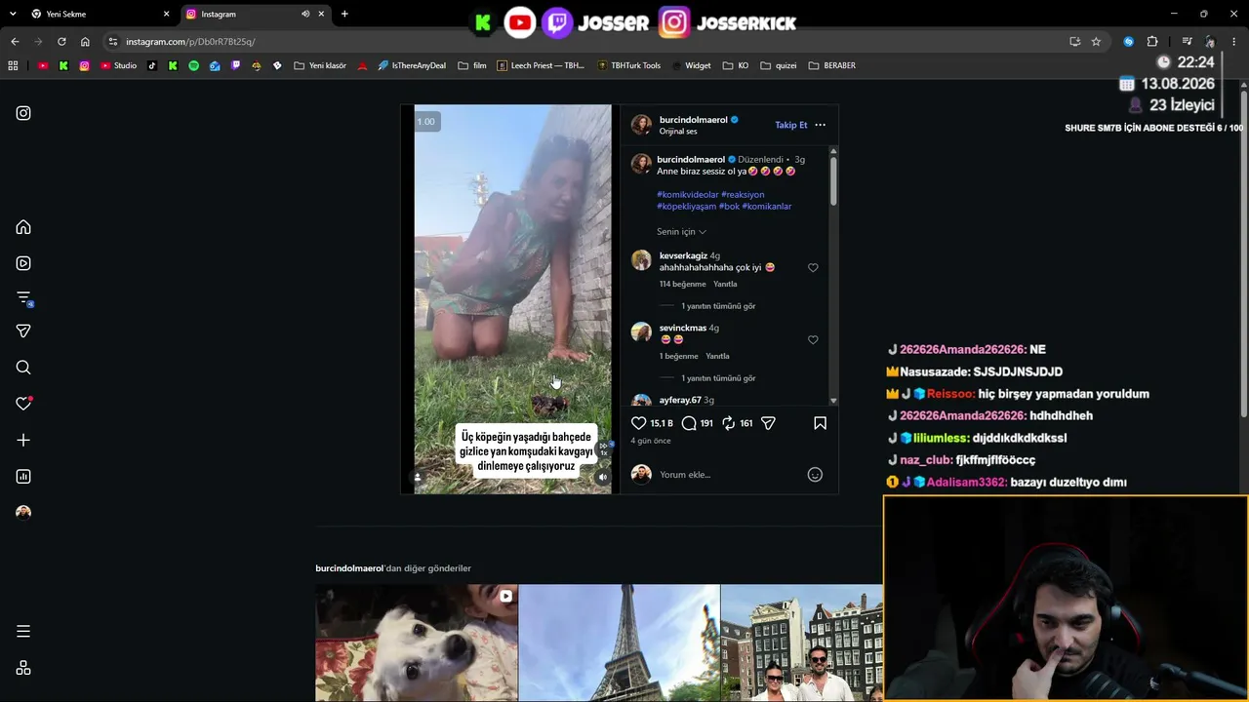The width and height of the screenshot is (1249, 702).
Task: Open Instagram search magnifier icon
Action: tap(23, 368)
